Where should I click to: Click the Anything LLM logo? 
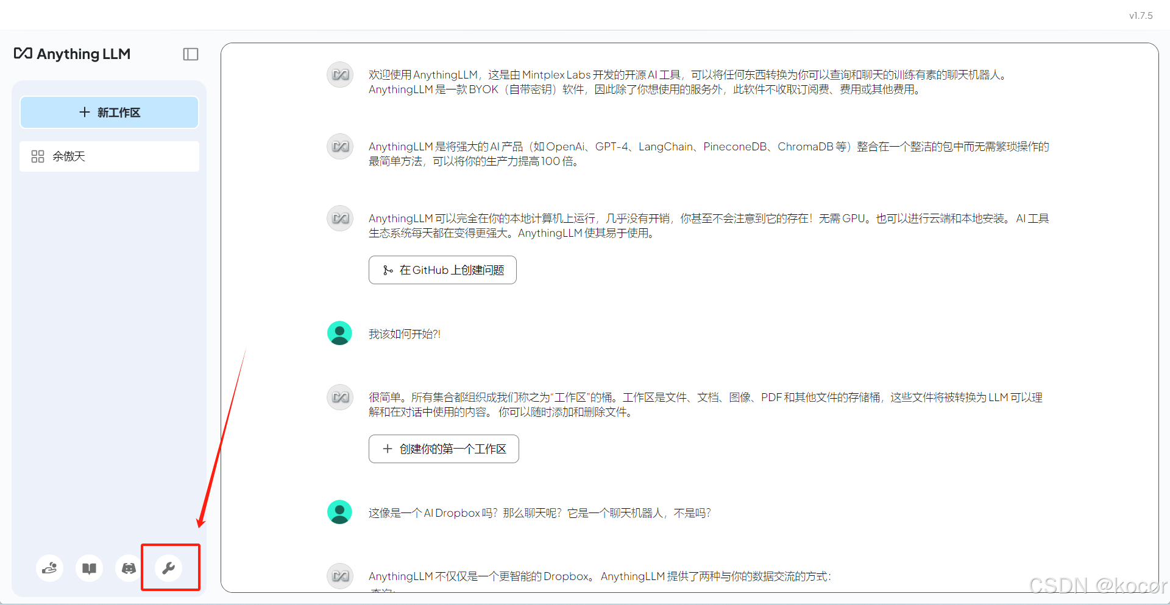72,54
